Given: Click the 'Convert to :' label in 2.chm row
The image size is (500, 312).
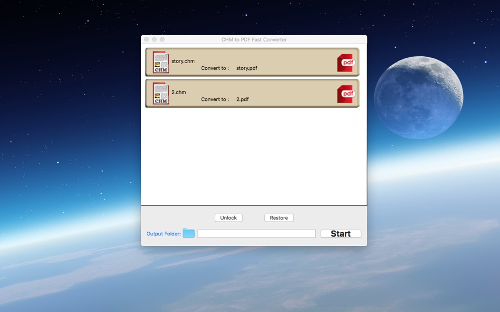Looking at the screenshot, I should tap(215, 99).
